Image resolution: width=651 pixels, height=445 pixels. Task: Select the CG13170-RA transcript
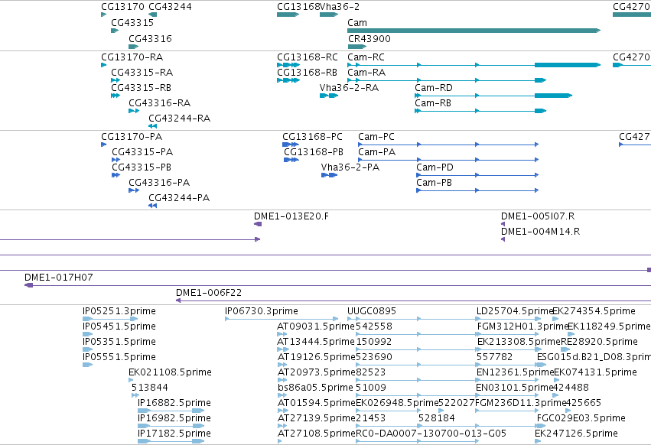pyautogui.click(x=104, y=65)
